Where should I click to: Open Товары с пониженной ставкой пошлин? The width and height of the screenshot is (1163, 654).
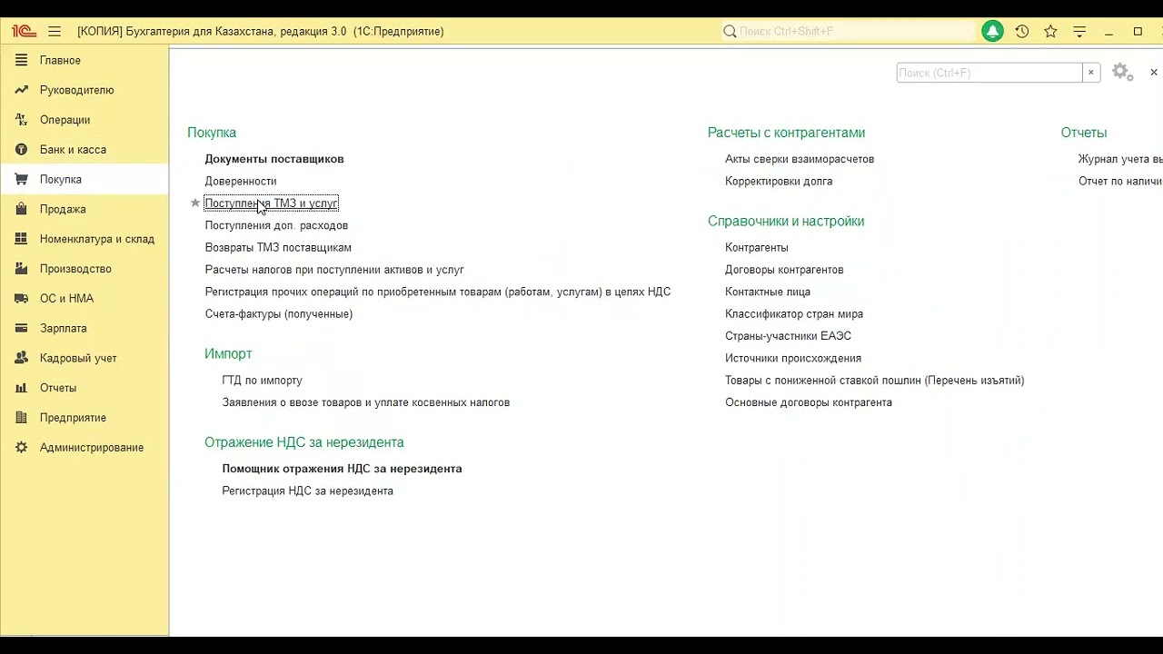click(x=875, y=381)
